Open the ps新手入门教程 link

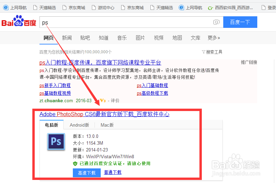click(55, 85)
